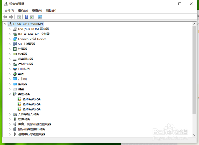
Task: Expand the 处理器 node
Action: pos(10,49)
